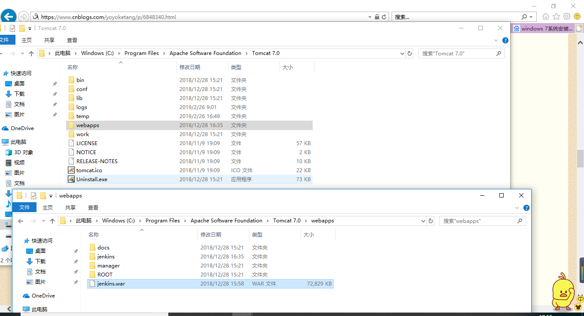Viewport: 584px width, 316px height.
Task: Open address history dropdown in Tomcat 7.0 window
Action: click(402, 54)
